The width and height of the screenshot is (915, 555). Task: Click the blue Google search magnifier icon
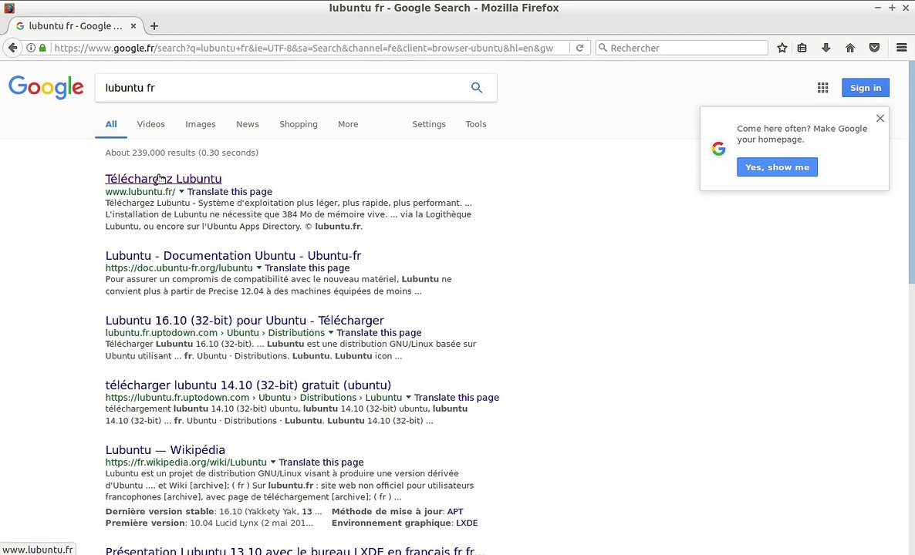[x=477, y=87]
